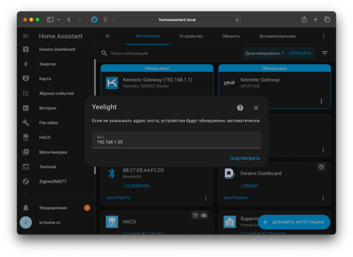Click the orange notification count badge
This screenshot has height=257, width=353.
click(x=87, y=208)
